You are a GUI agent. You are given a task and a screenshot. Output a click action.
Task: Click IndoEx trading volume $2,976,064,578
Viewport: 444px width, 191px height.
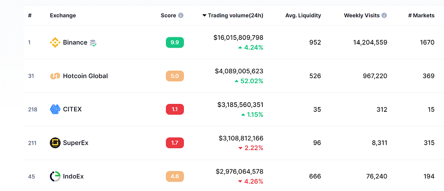click(x=239, y=172)
